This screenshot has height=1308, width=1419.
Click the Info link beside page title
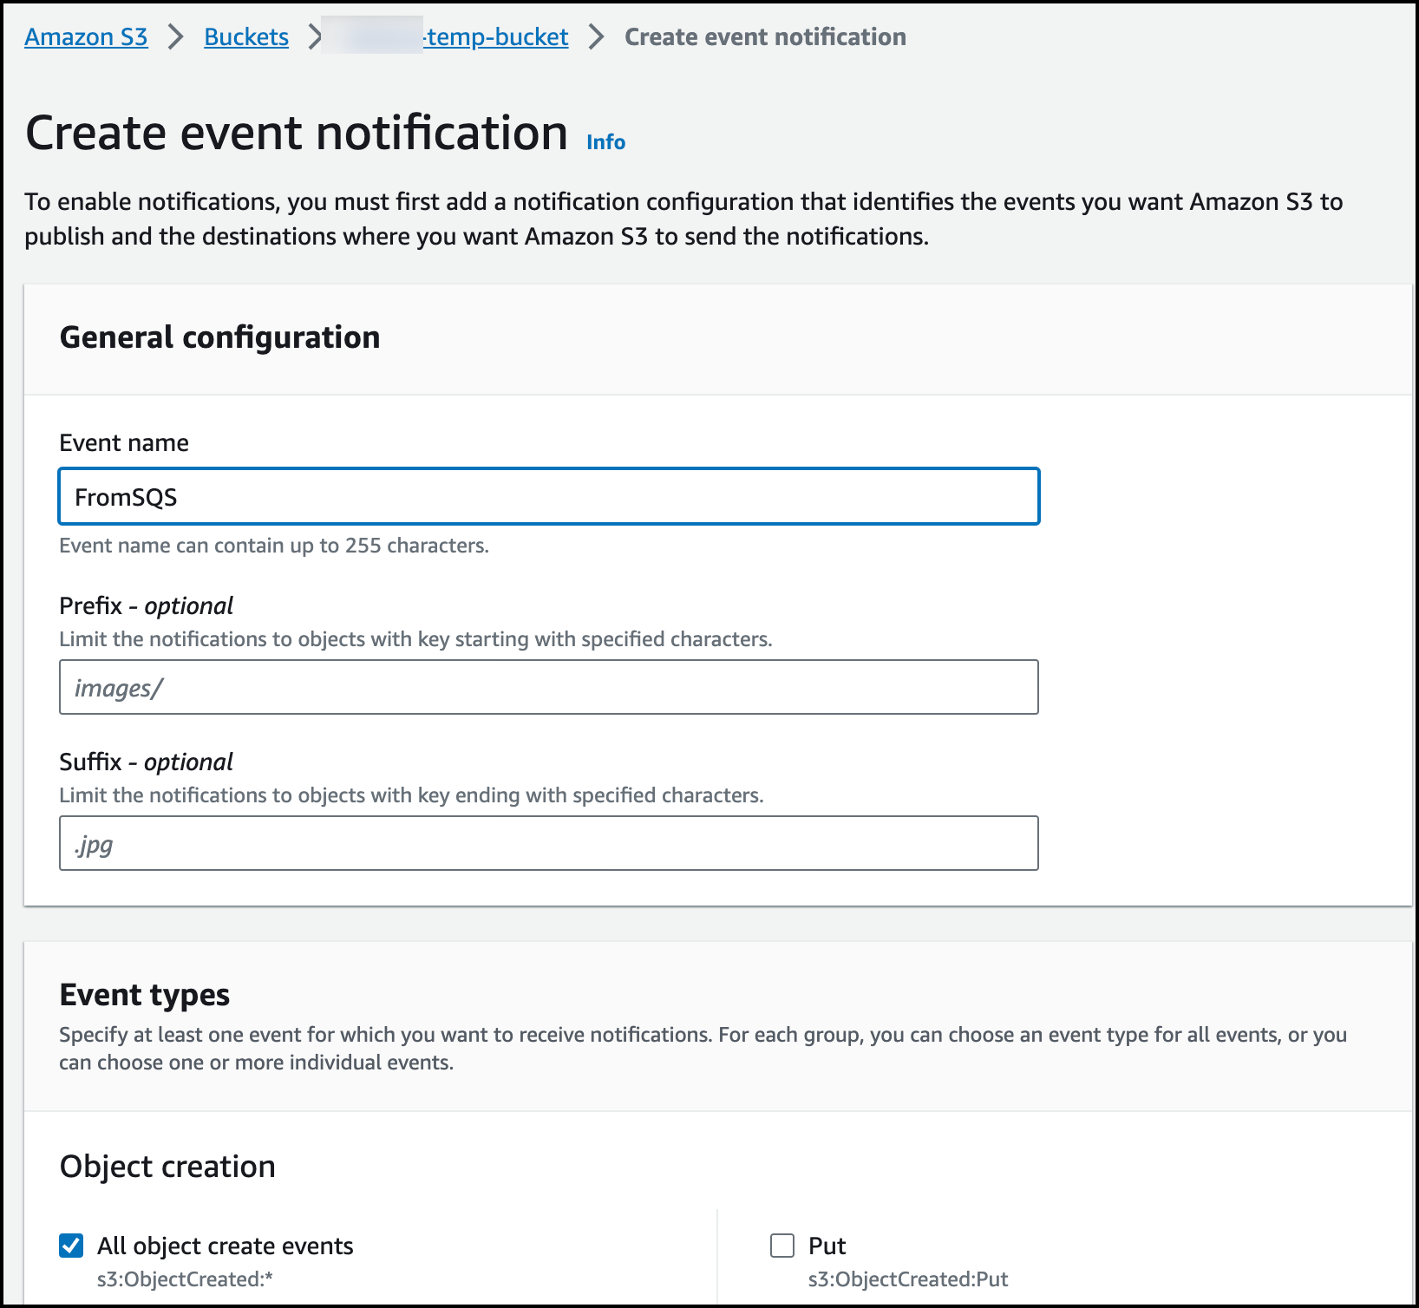point(605,142)
